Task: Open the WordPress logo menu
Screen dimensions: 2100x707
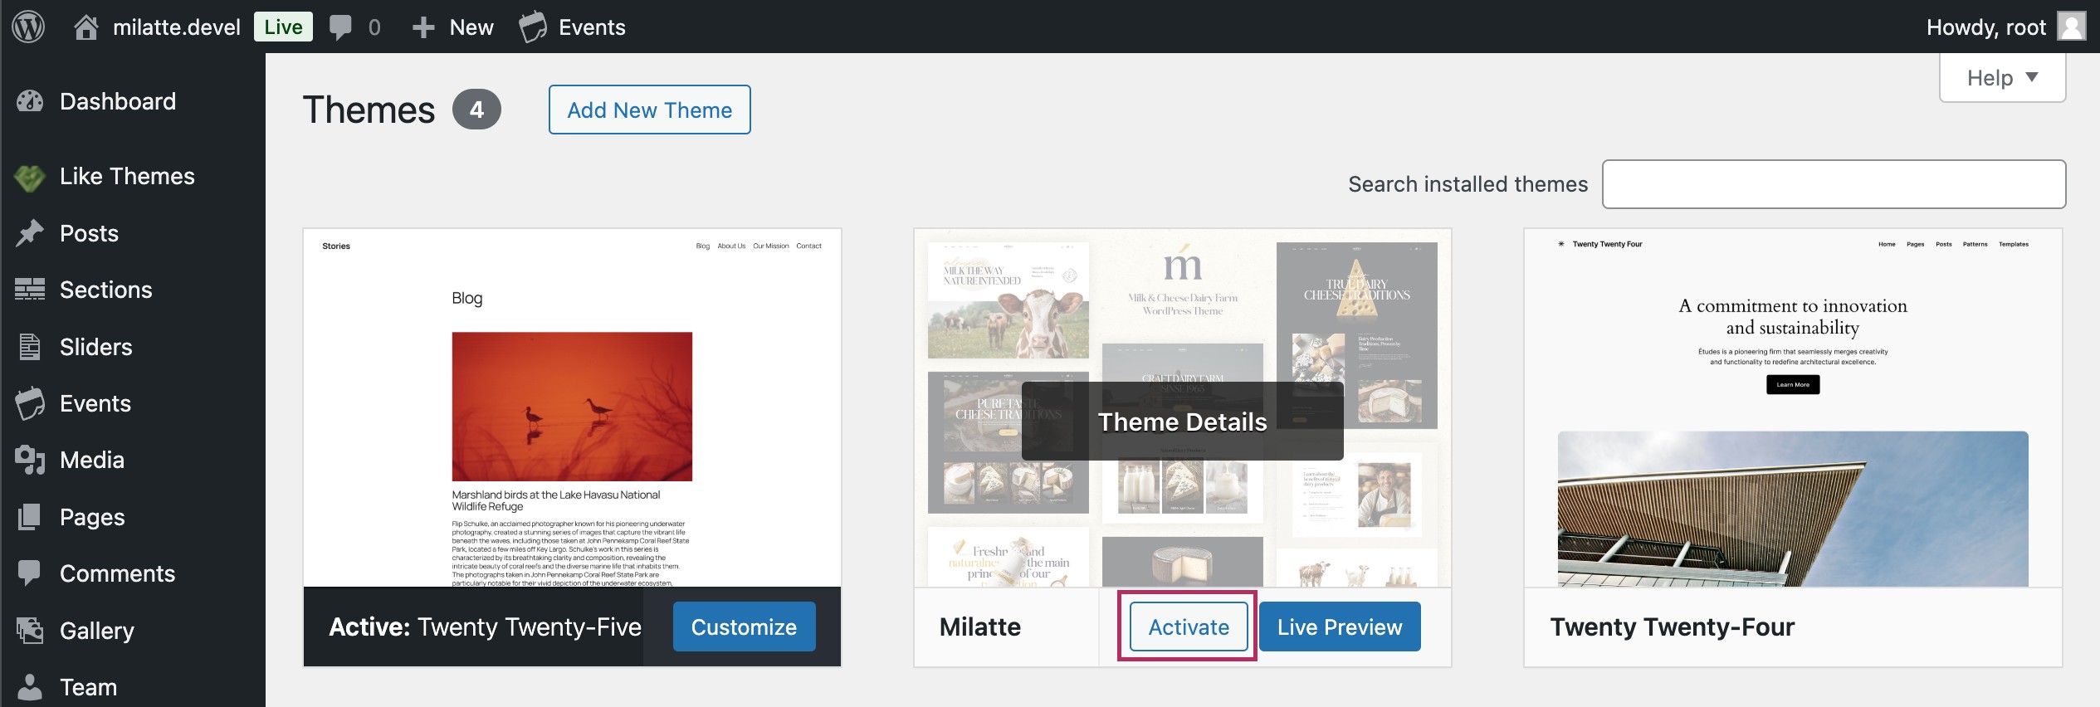Action: [28, 27]
